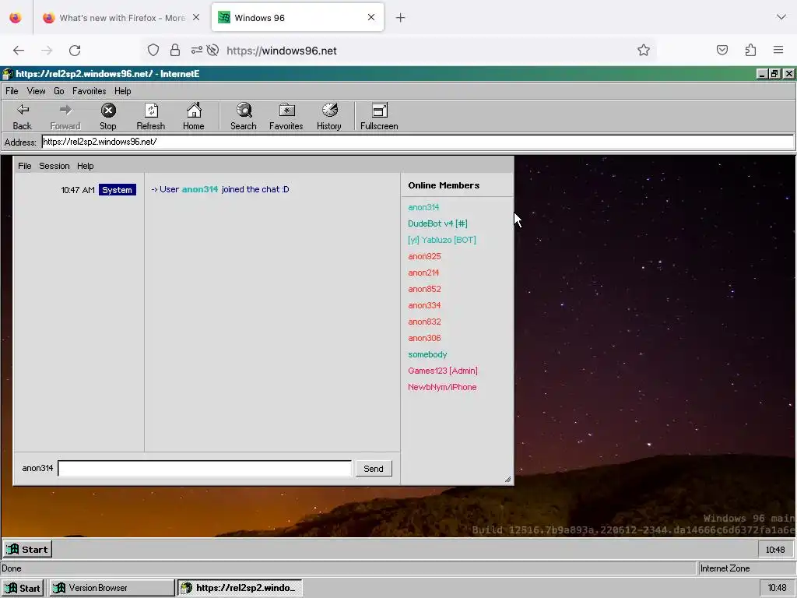
Task: Click the InternetE Back toolbar icon
Action: click(x=23, y=117)
